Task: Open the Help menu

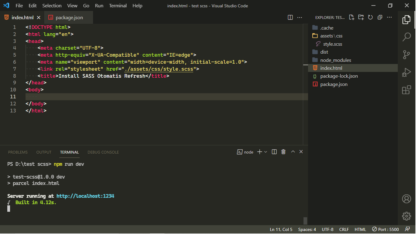Action: (137, 5)
